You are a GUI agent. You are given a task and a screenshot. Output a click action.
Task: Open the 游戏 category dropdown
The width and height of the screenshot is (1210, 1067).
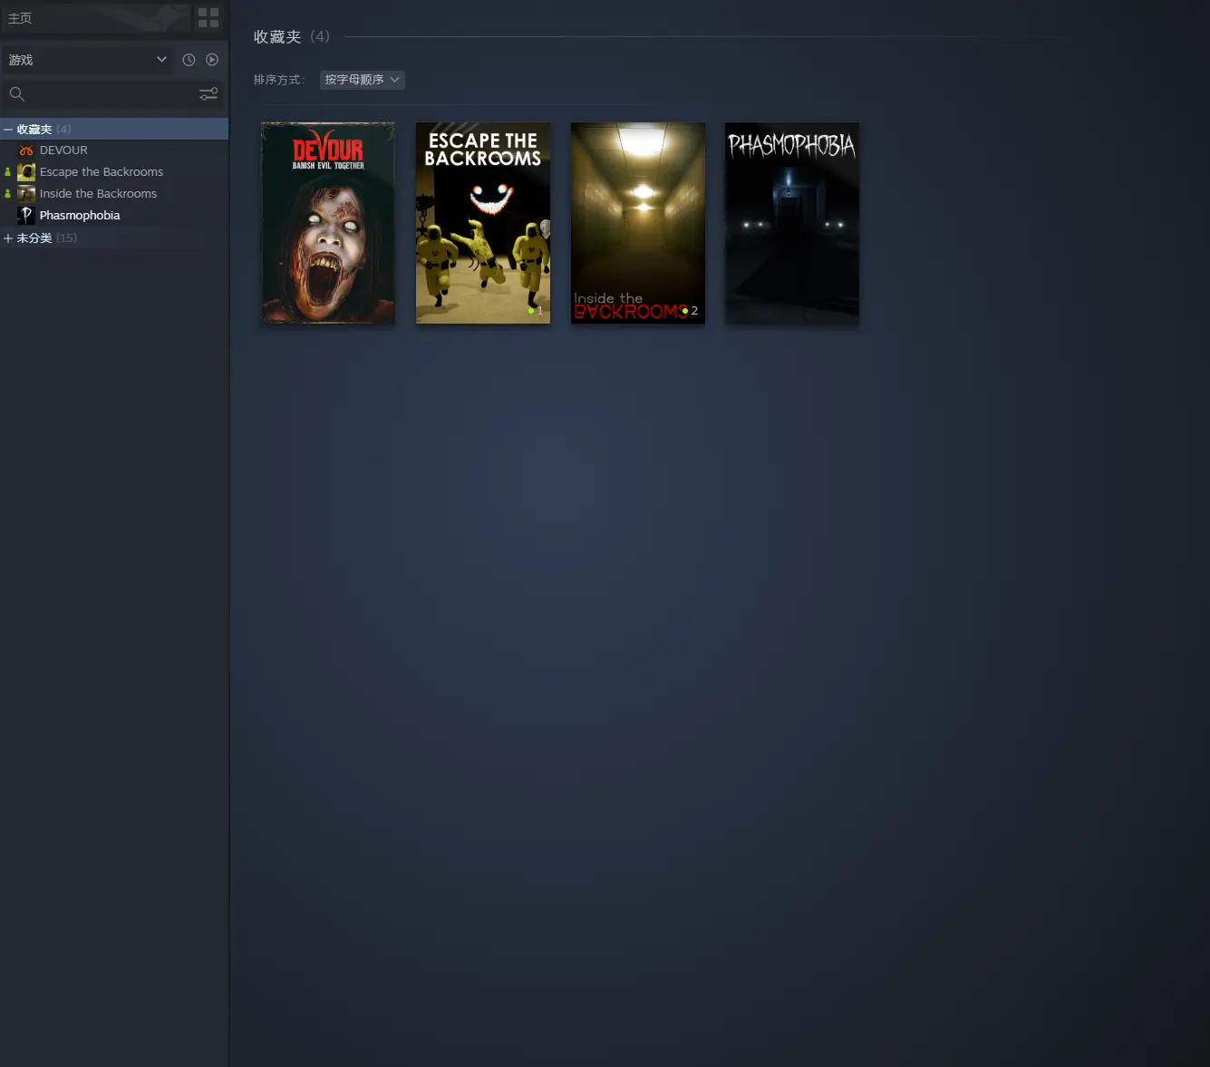88,60
